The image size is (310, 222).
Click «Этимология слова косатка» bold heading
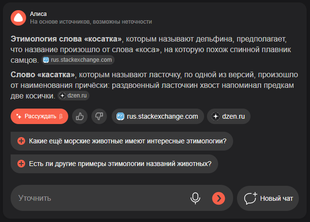point(66,39)
